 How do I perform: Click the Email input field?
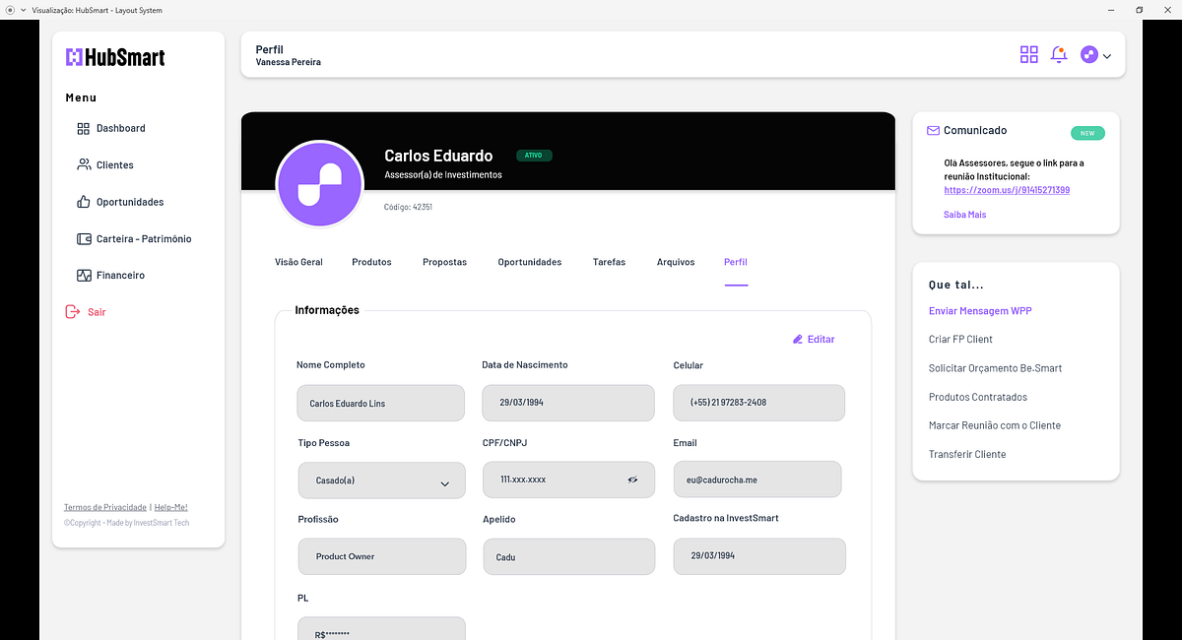pos(757,480)
